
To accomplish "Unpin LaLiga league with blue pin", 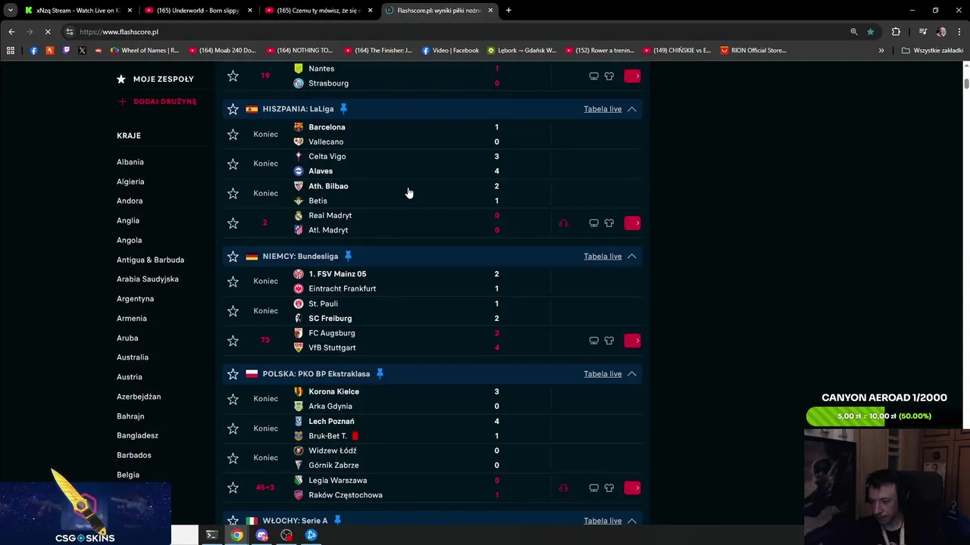I will [x=343, y=109].
